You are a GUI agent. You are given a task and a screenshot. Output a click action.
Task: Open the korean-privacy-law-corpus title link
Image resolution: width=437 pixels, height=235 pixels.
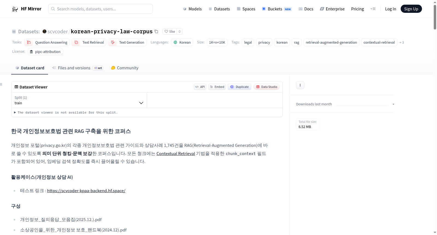pos(112,31)
